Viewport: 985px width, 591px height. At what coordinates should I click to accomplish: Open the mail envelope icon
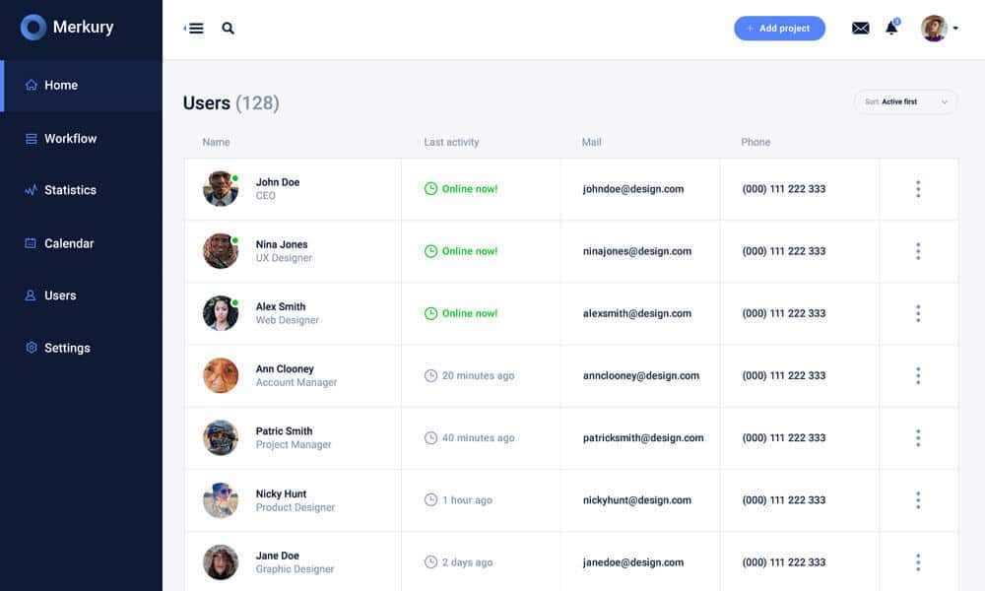pos(860,29)
